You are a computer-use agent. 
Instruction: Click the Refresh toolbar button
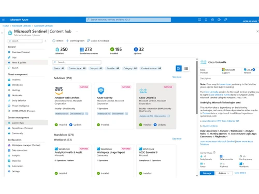(58, 41)
